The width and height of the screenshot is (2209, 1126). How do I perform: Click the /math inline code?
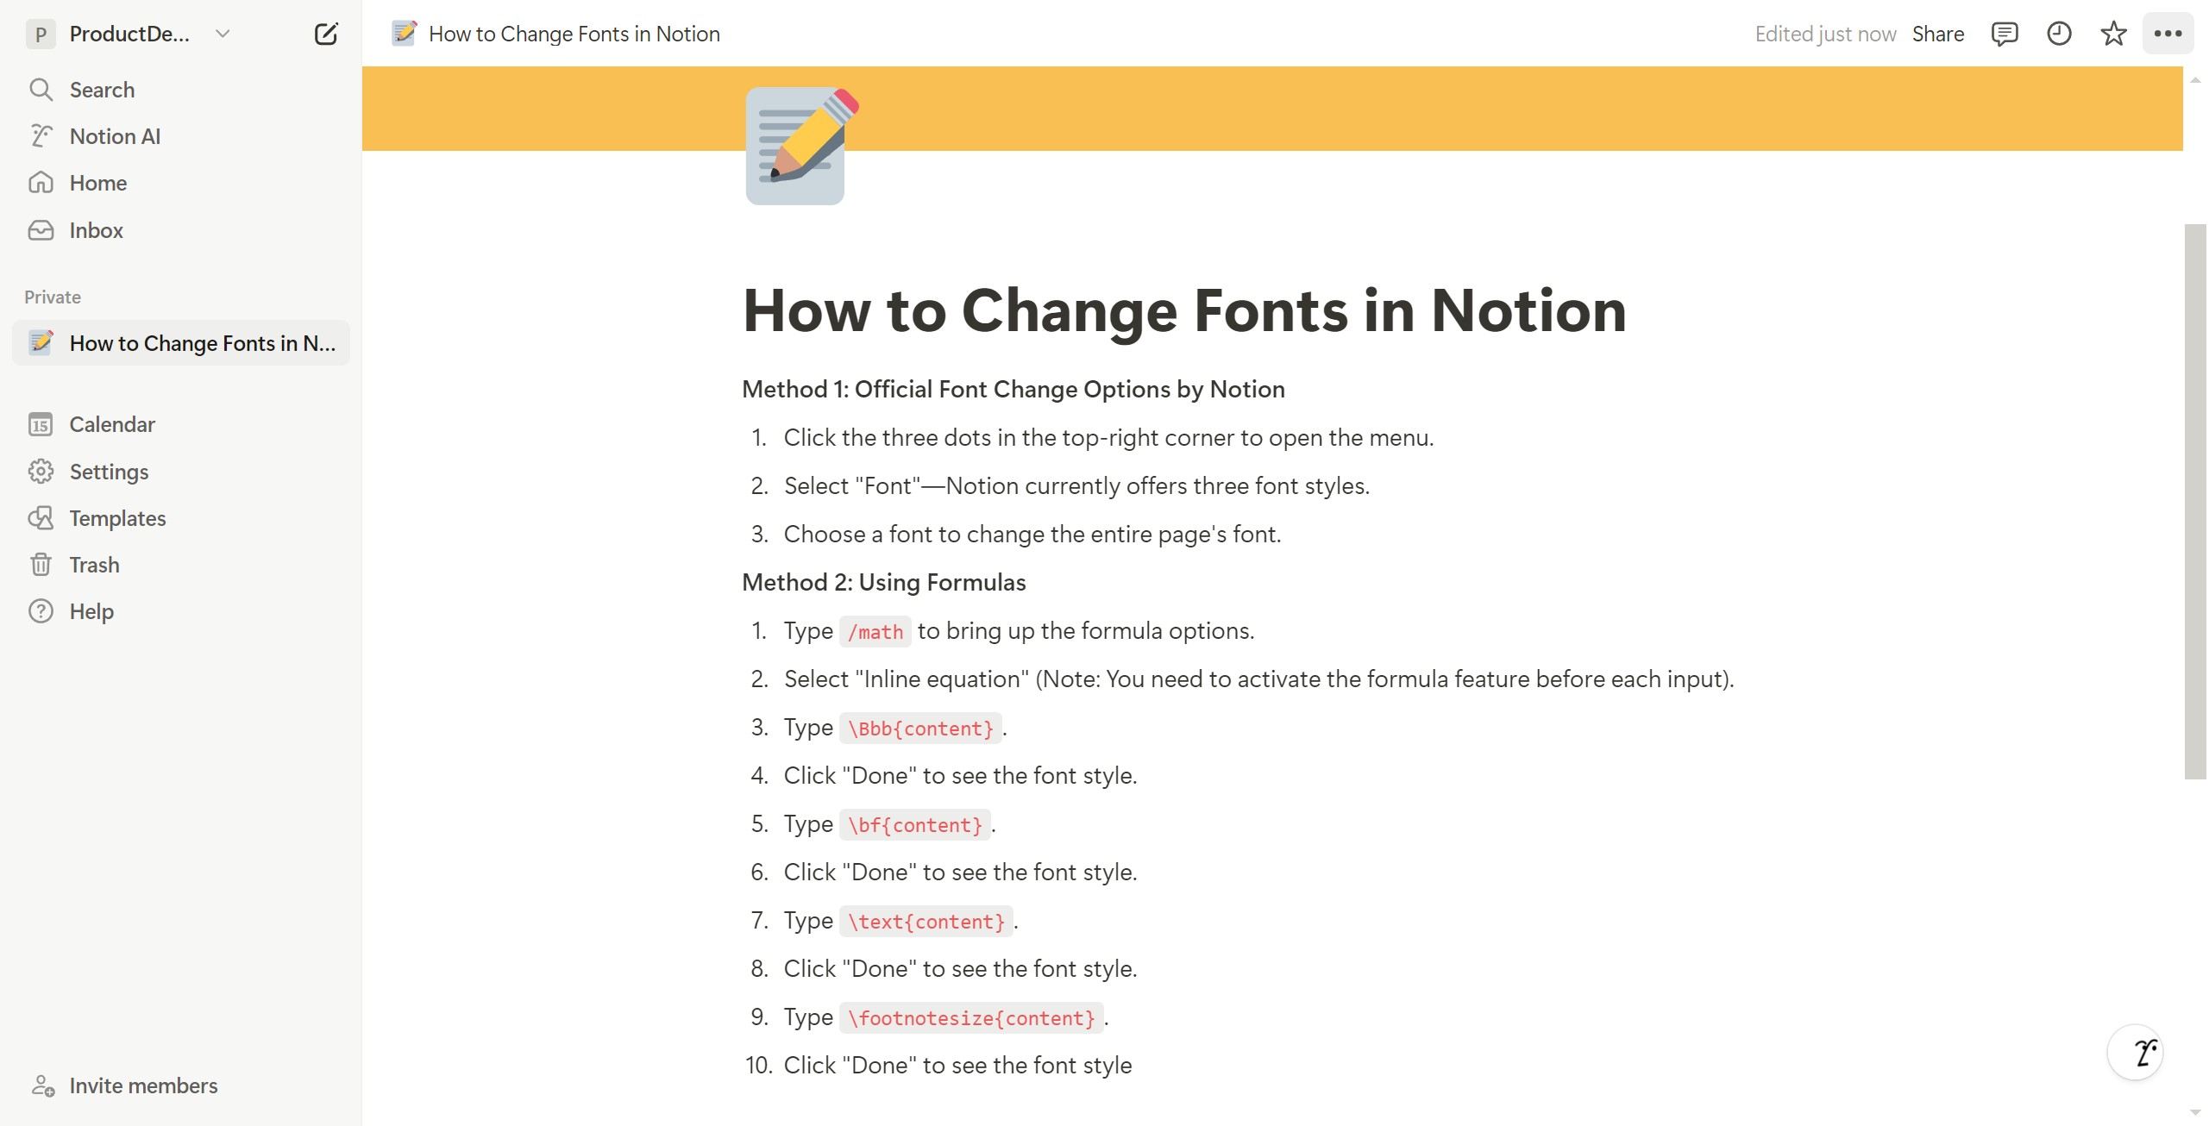pyautogui.click(x=875, y=632)
